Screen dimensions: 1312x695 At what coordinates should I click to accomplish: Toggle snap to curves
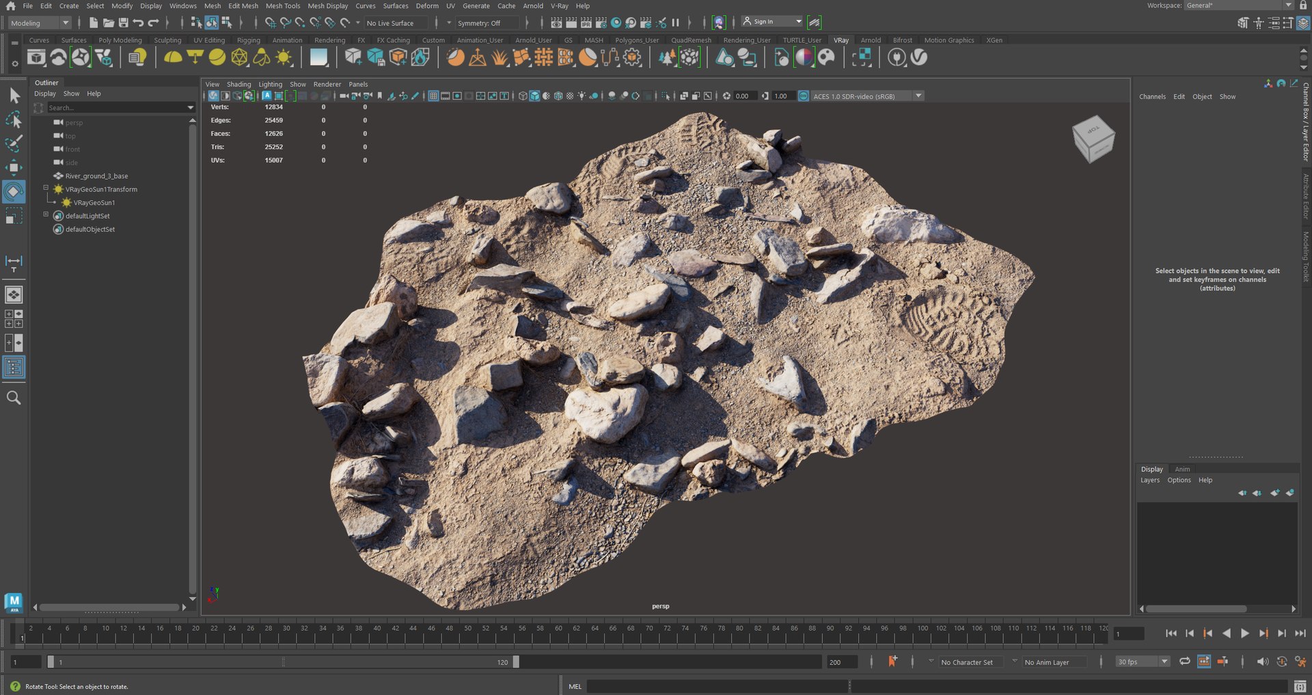pos(286,23)
